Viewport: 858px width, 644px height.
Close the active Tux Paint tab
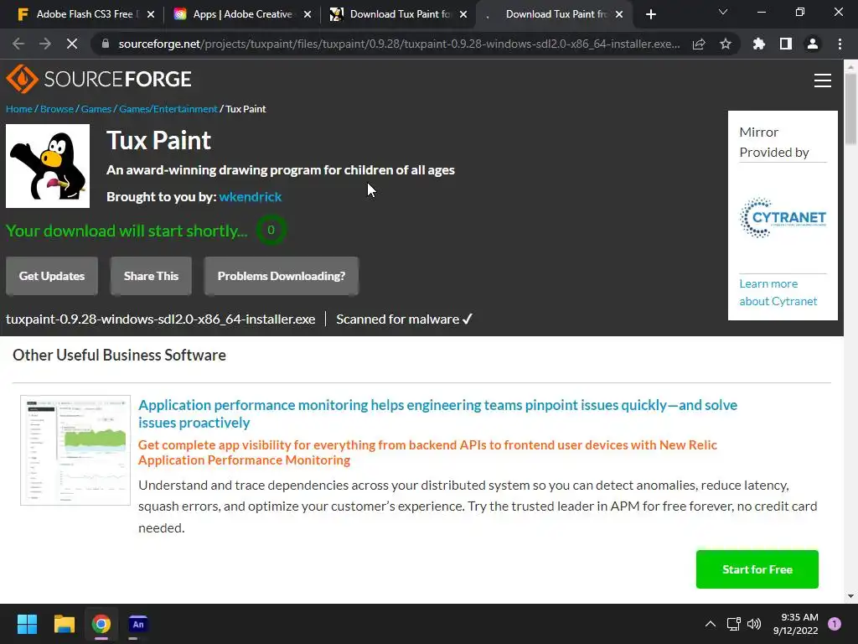click(619, 15)
